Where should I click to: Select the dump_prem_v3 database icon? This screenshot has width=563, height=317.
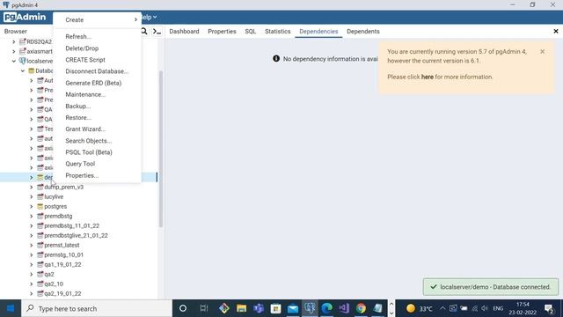(40, 187)
